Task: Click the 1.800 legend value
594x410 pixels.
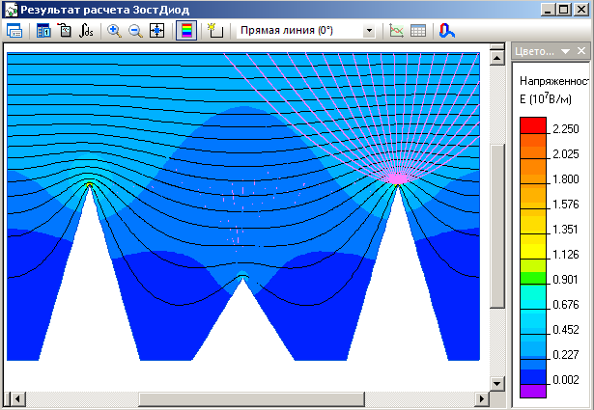Action: [566, 178]
